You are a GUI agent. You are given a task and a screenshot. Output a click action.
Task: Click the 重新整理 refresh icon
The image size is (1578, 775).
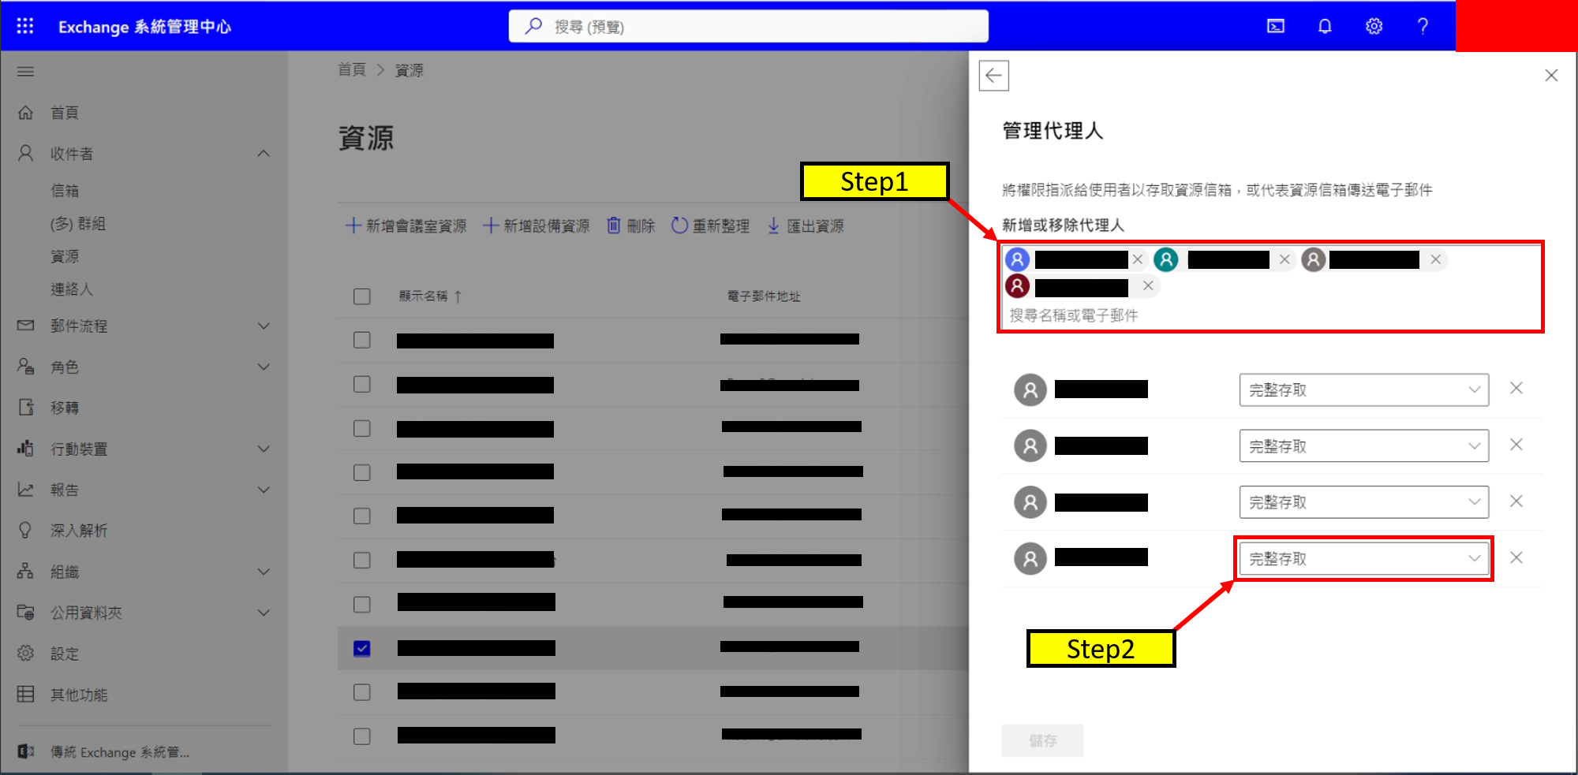coord(679,226)
